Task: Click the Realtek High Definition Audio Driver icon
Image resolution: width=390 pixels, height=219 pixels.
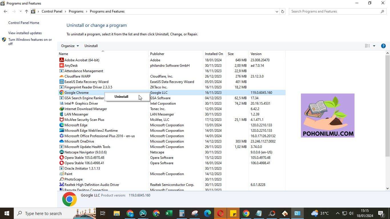Action: (61, 184)
